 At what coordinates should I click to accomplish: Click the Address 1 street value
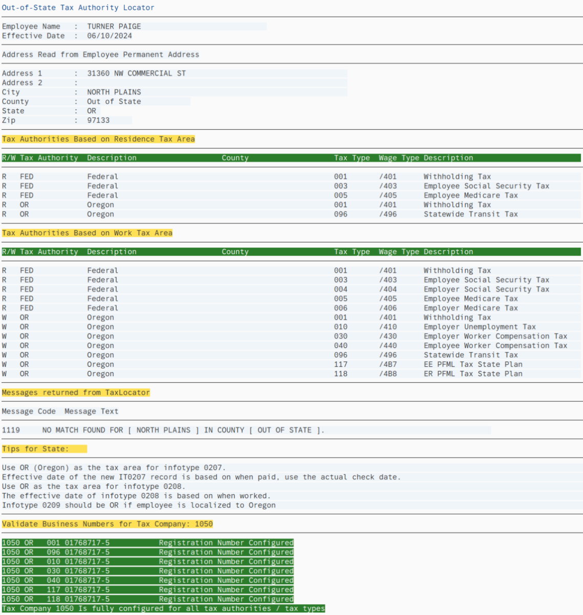pos(136,73)
